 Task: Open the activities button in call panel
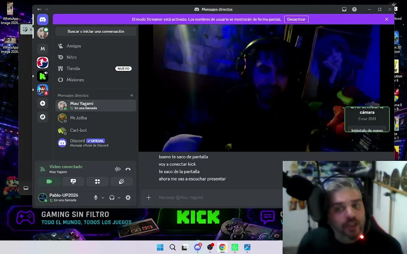click(x=98, y=181)
